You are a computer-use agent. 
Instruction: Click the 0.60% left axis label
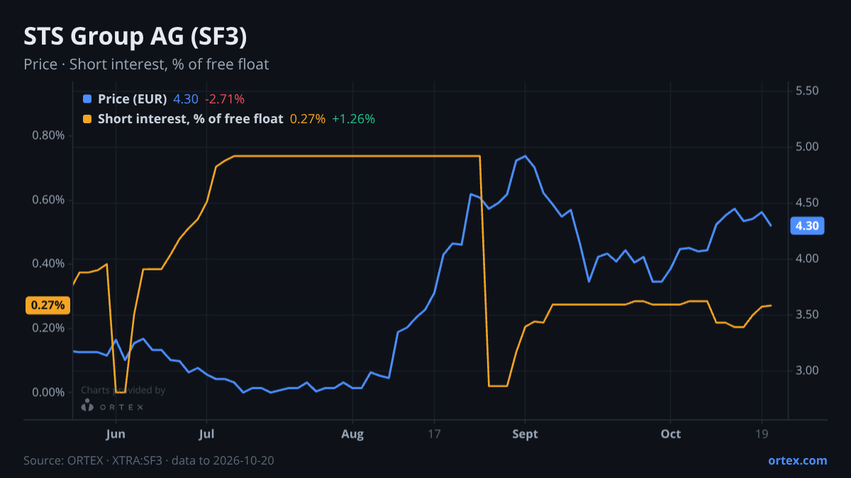click(x=48, y=200)
